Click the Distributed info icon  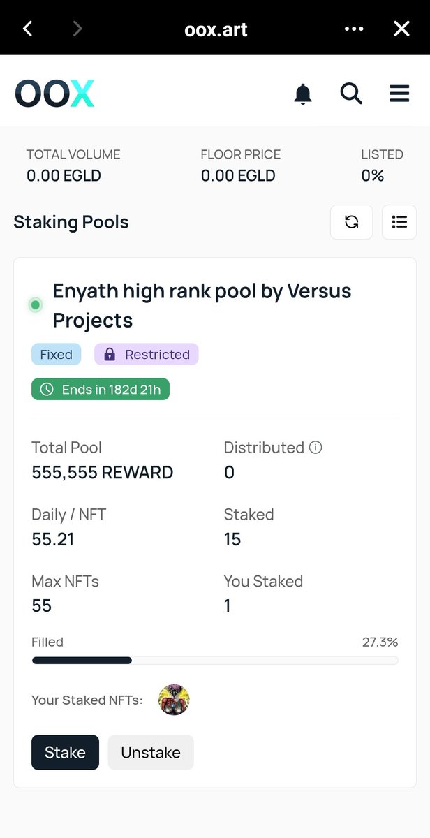(316, 448)
